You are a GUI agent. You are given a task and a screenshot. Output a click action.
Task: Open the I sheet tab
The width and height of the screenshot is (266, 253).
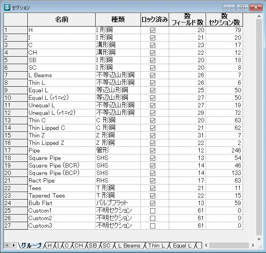(58, 245)
